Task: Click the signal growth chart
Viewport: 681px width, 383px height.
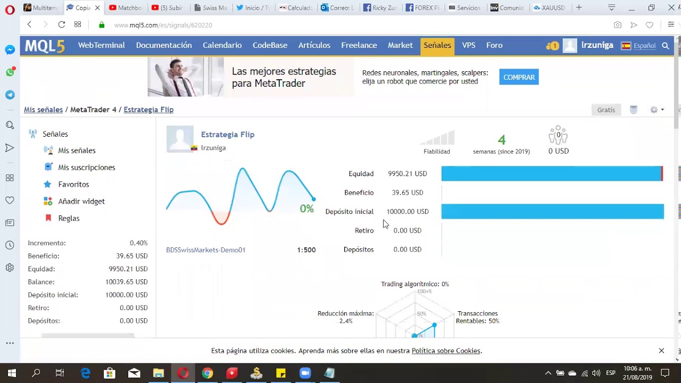Action: click(240, 196)
